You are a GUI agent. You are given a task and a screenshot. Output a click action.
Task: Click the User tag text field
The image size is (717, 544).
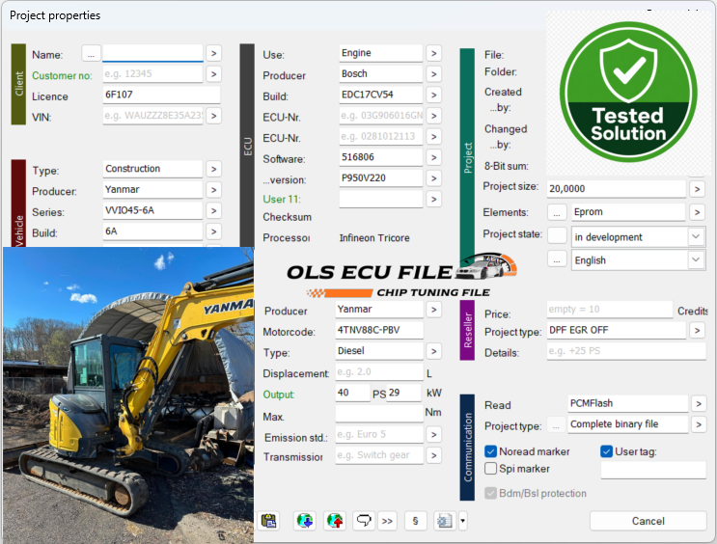(653, 471)
